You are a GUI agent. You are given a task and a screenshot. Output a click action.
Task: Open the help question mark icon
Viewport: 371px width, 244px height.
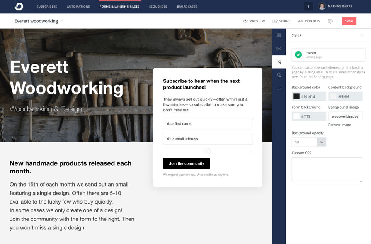tap(308, 7)
